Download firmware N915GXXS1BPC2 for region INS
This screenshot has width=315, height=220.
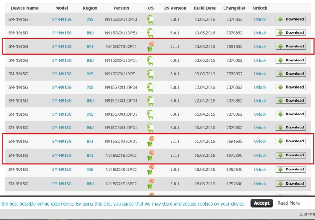click(290, 170)
